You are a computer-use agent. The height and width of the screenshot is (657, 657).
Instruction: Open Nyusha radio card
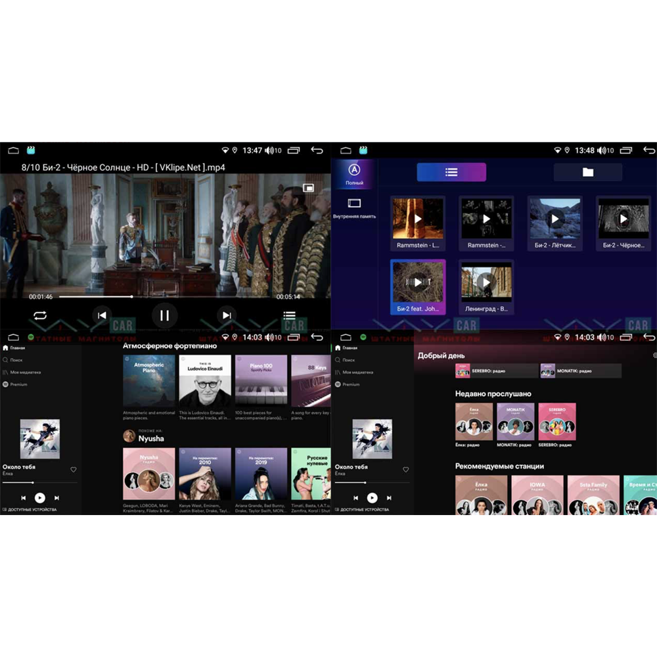pos(148,481)
